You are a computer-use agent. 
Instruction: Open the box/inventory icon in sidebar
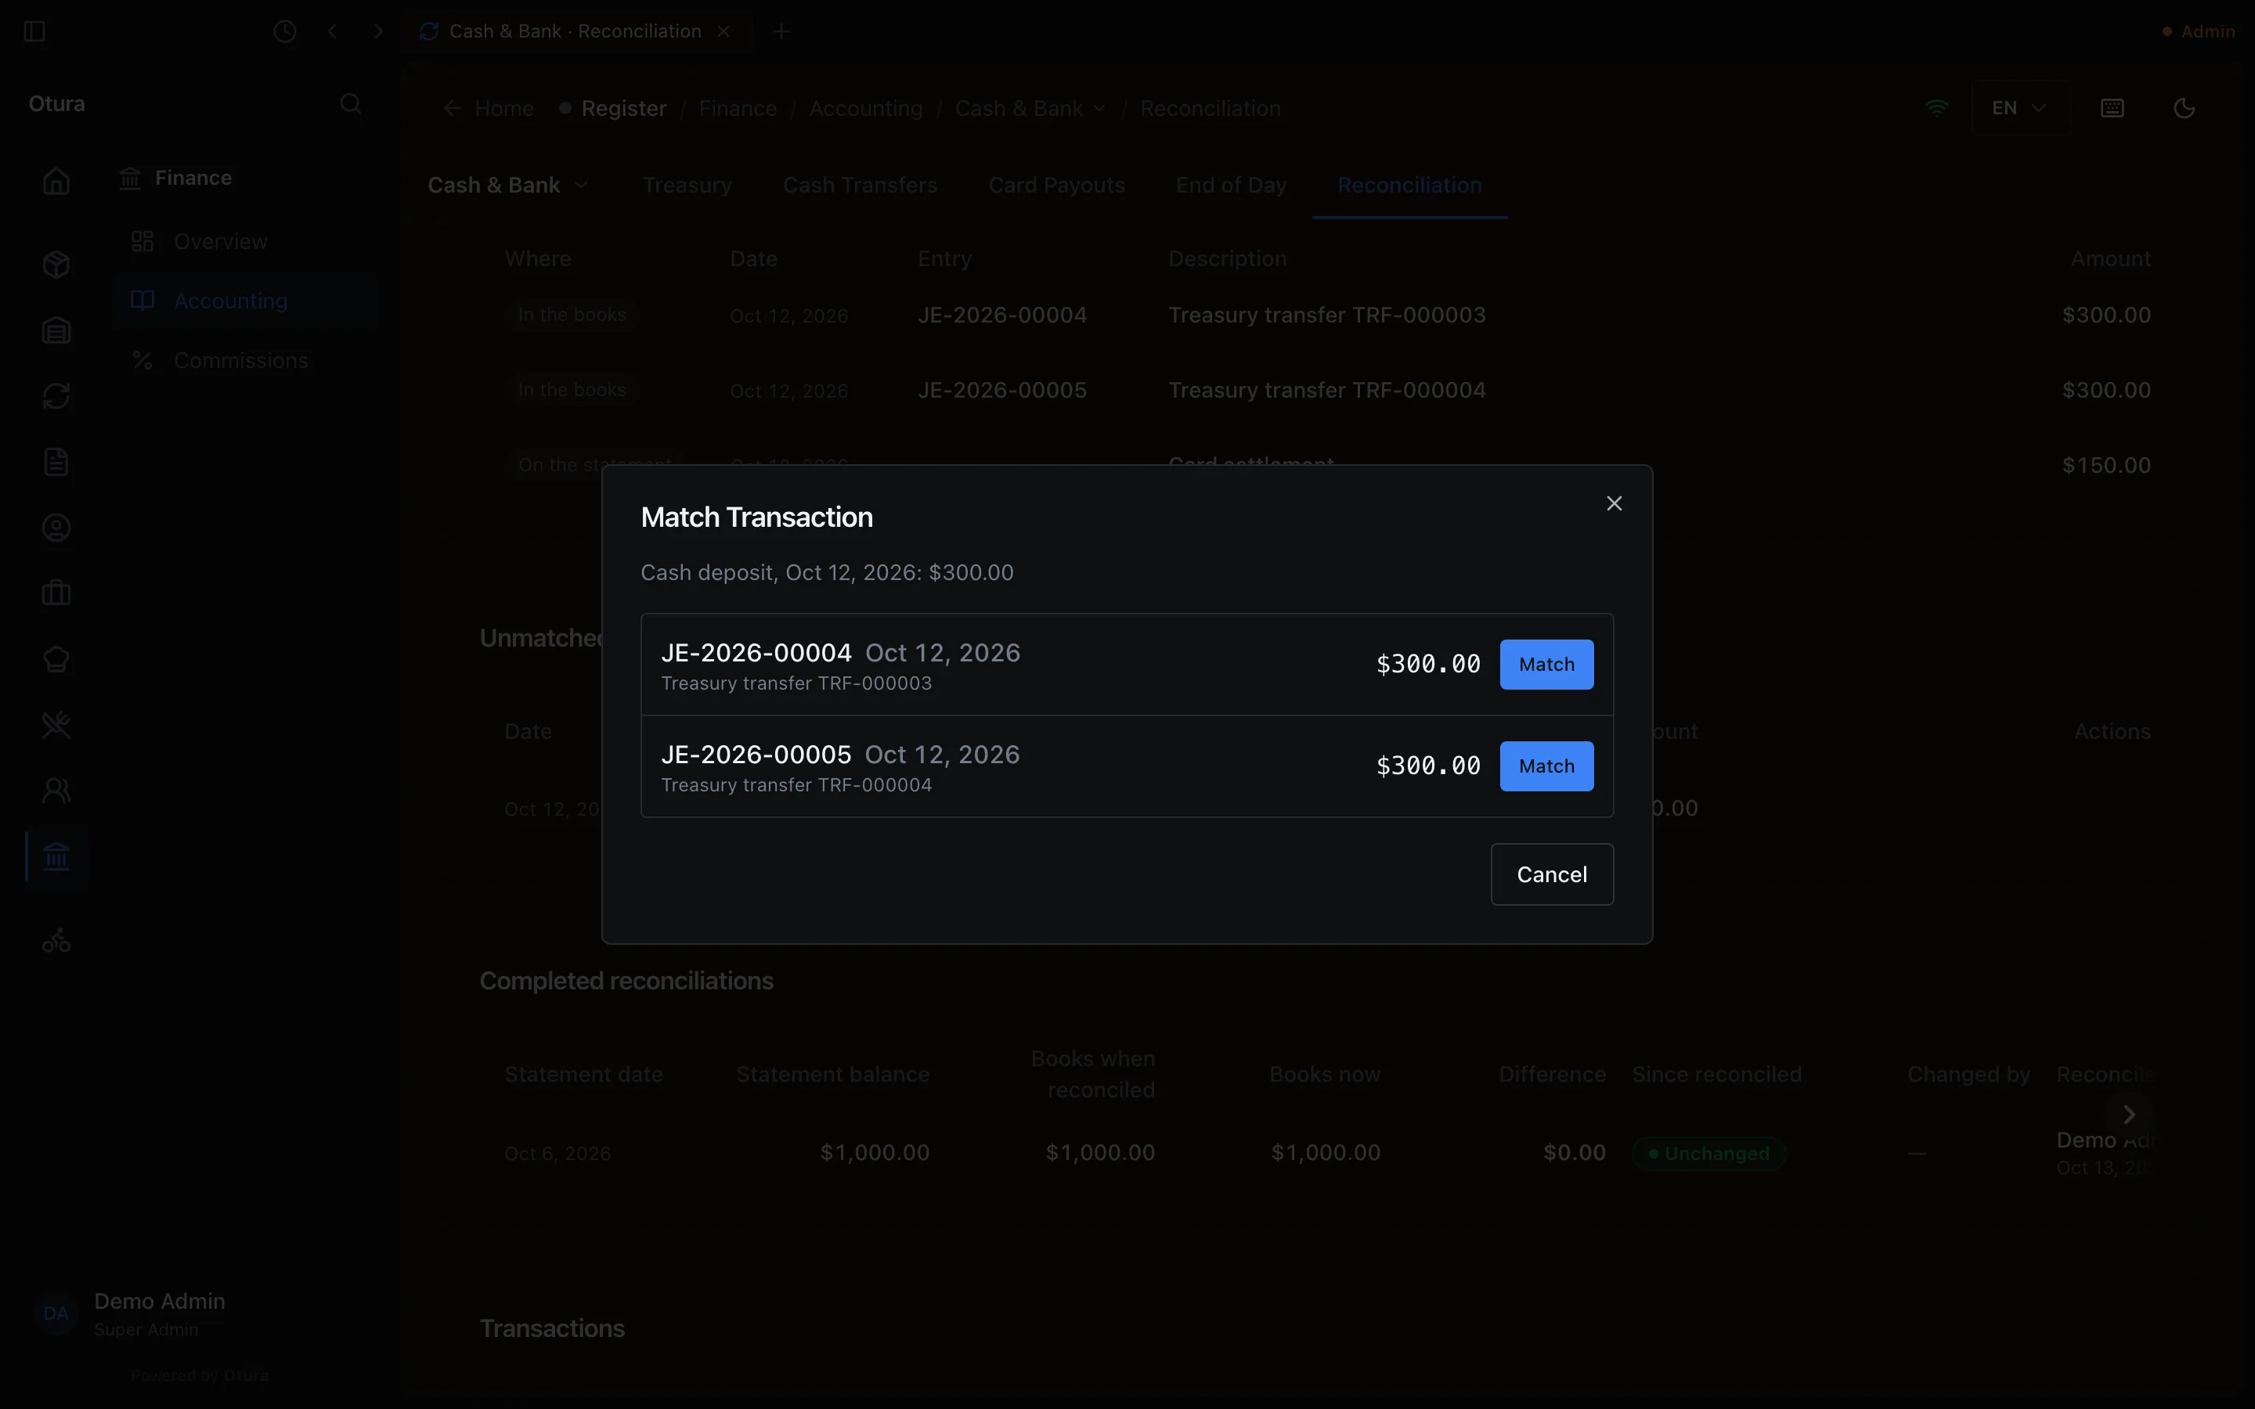[56, 265]
